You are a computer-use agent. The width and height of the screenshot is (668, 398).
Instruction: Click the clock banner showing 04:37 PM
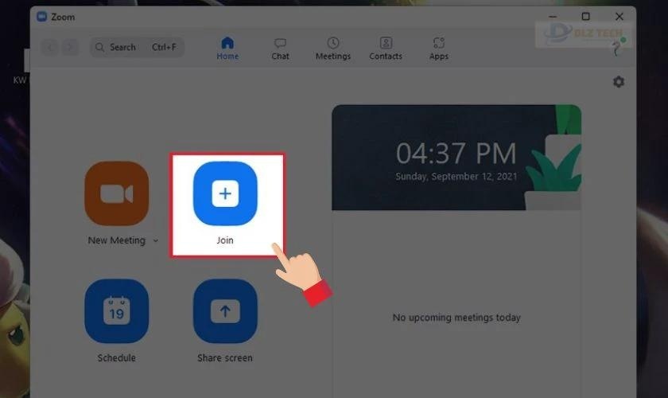coord(456,158)
